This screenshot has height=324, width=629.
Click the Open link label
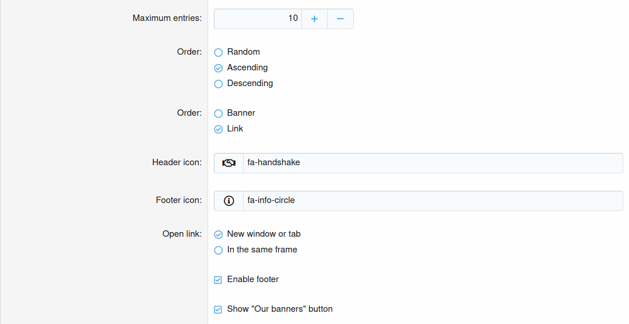point(182,234)
